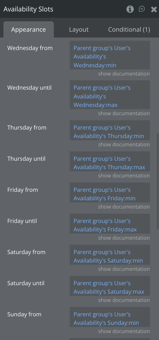Screen dimensions: 159x340
Task: Edit the Friday from expression
Action: (x=110, y=194)
